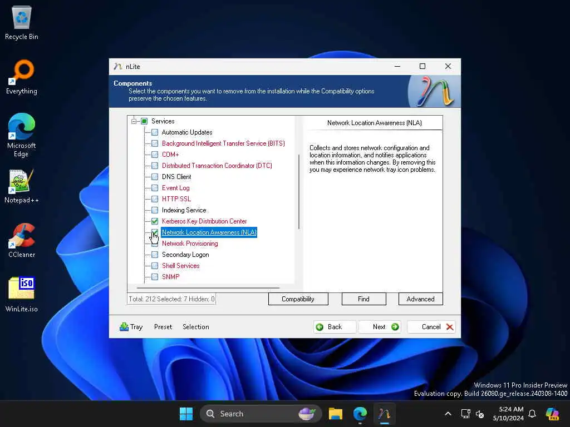The height and width of the screenshot is (427, 570).
Task: Click the nLite Tray icon button
Action: [131, 327]
